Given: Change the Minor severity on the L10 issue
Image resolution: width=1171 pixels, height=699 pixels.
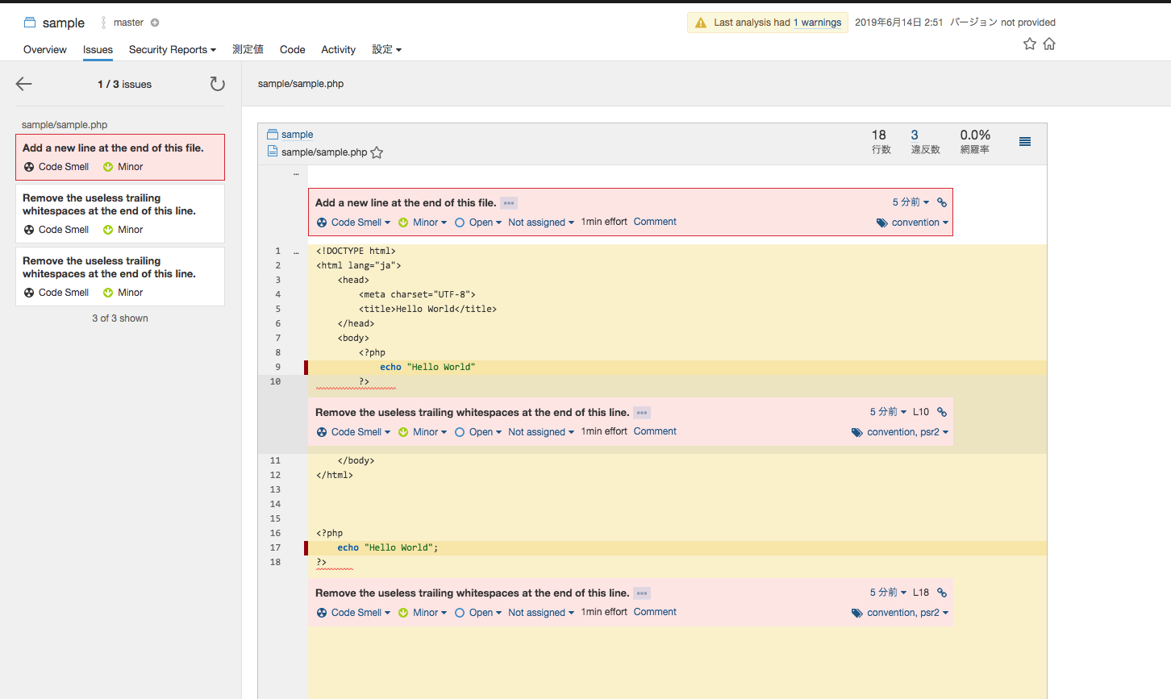Looking at the screenshot, I should click(x=423, y=432).
